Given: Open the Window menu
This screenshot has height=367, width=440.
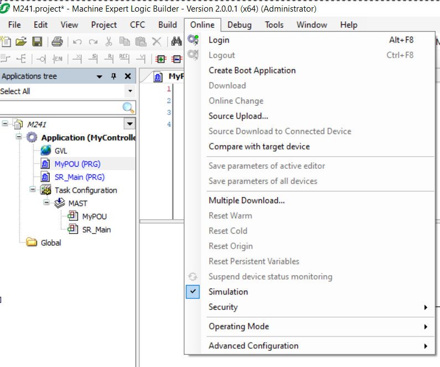Looking at the screenshot, I should [312, 25].
